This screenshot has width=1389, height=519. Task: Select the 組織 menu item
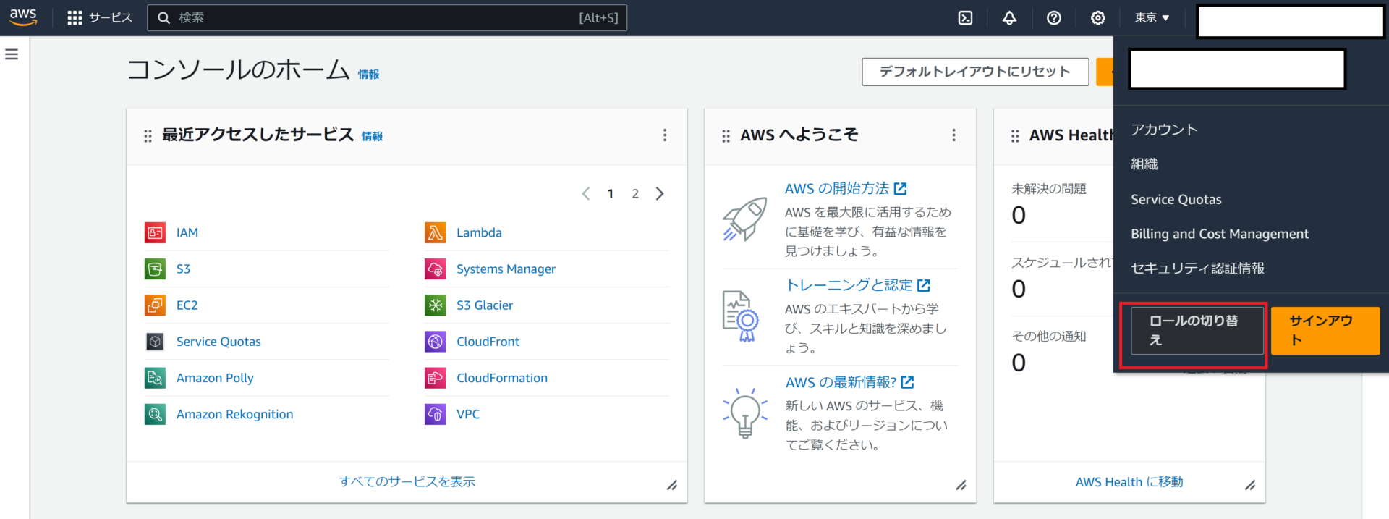1144,164
